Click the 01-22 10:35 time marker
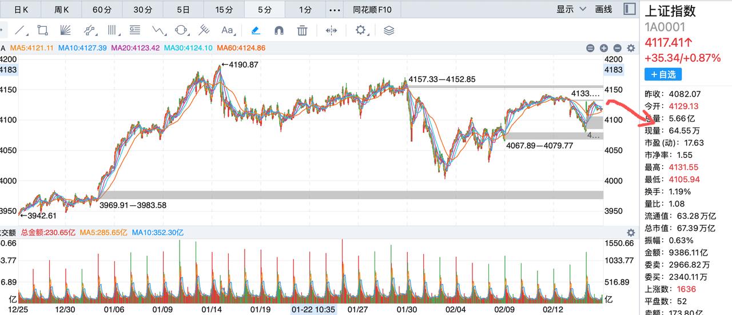 (x=313, y=309)
